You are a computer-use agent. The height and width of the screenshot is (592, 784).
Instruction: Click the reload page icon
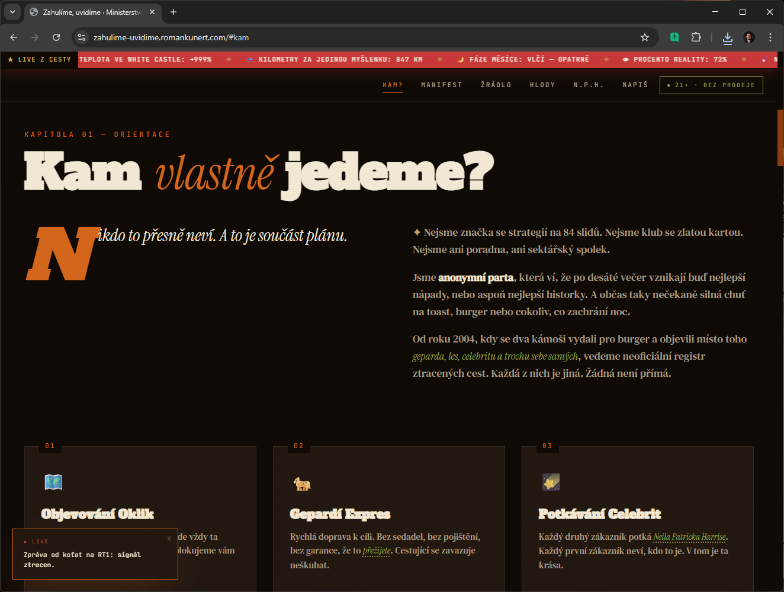click(56, 37)
